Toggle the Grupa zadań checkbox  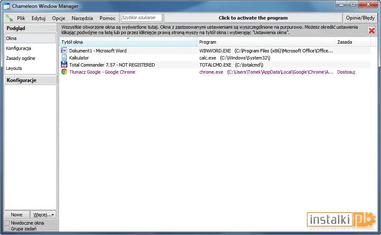(7, 229)
